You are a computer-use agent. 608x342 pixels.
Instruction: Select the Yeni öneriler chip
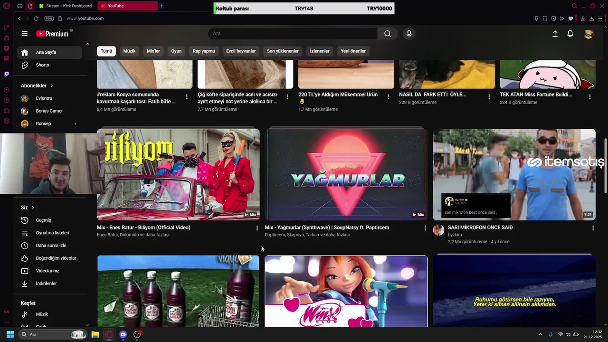353,51
